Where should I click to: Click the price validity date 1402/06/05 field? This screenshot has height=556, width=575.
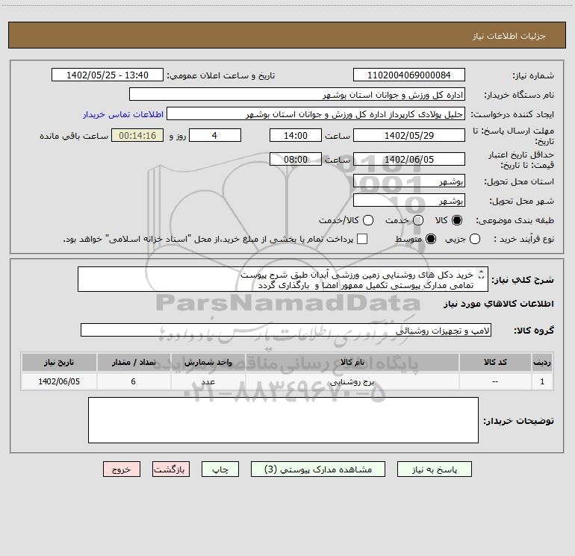[409, 159]
